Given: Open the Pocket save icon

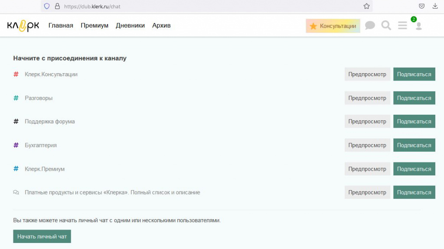Looking at the screenshot, I should click(421, 6).
